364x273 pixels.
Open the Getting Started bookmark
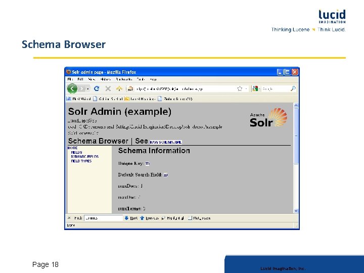coord(108,99)
